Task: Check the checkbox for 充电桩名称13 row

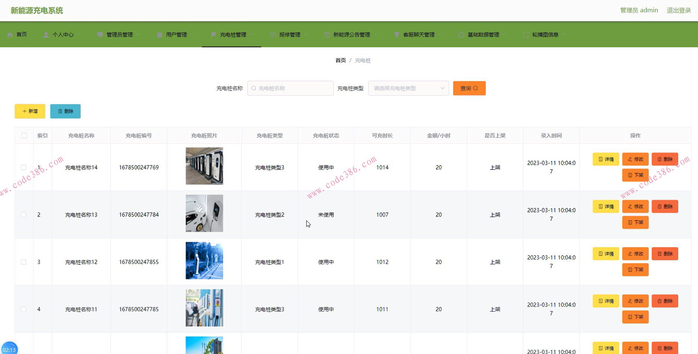Action: click(x=24, y=215)
